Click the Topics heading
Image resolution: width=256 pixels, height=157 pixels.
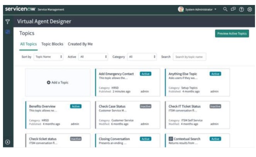pyautogui.click(x=27, y=33)
